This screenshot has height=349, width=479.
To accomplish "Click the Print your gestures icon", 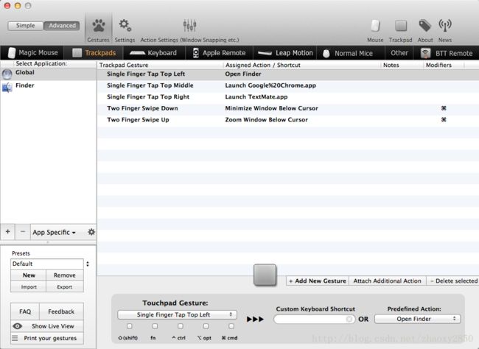I will click(15, 338).
